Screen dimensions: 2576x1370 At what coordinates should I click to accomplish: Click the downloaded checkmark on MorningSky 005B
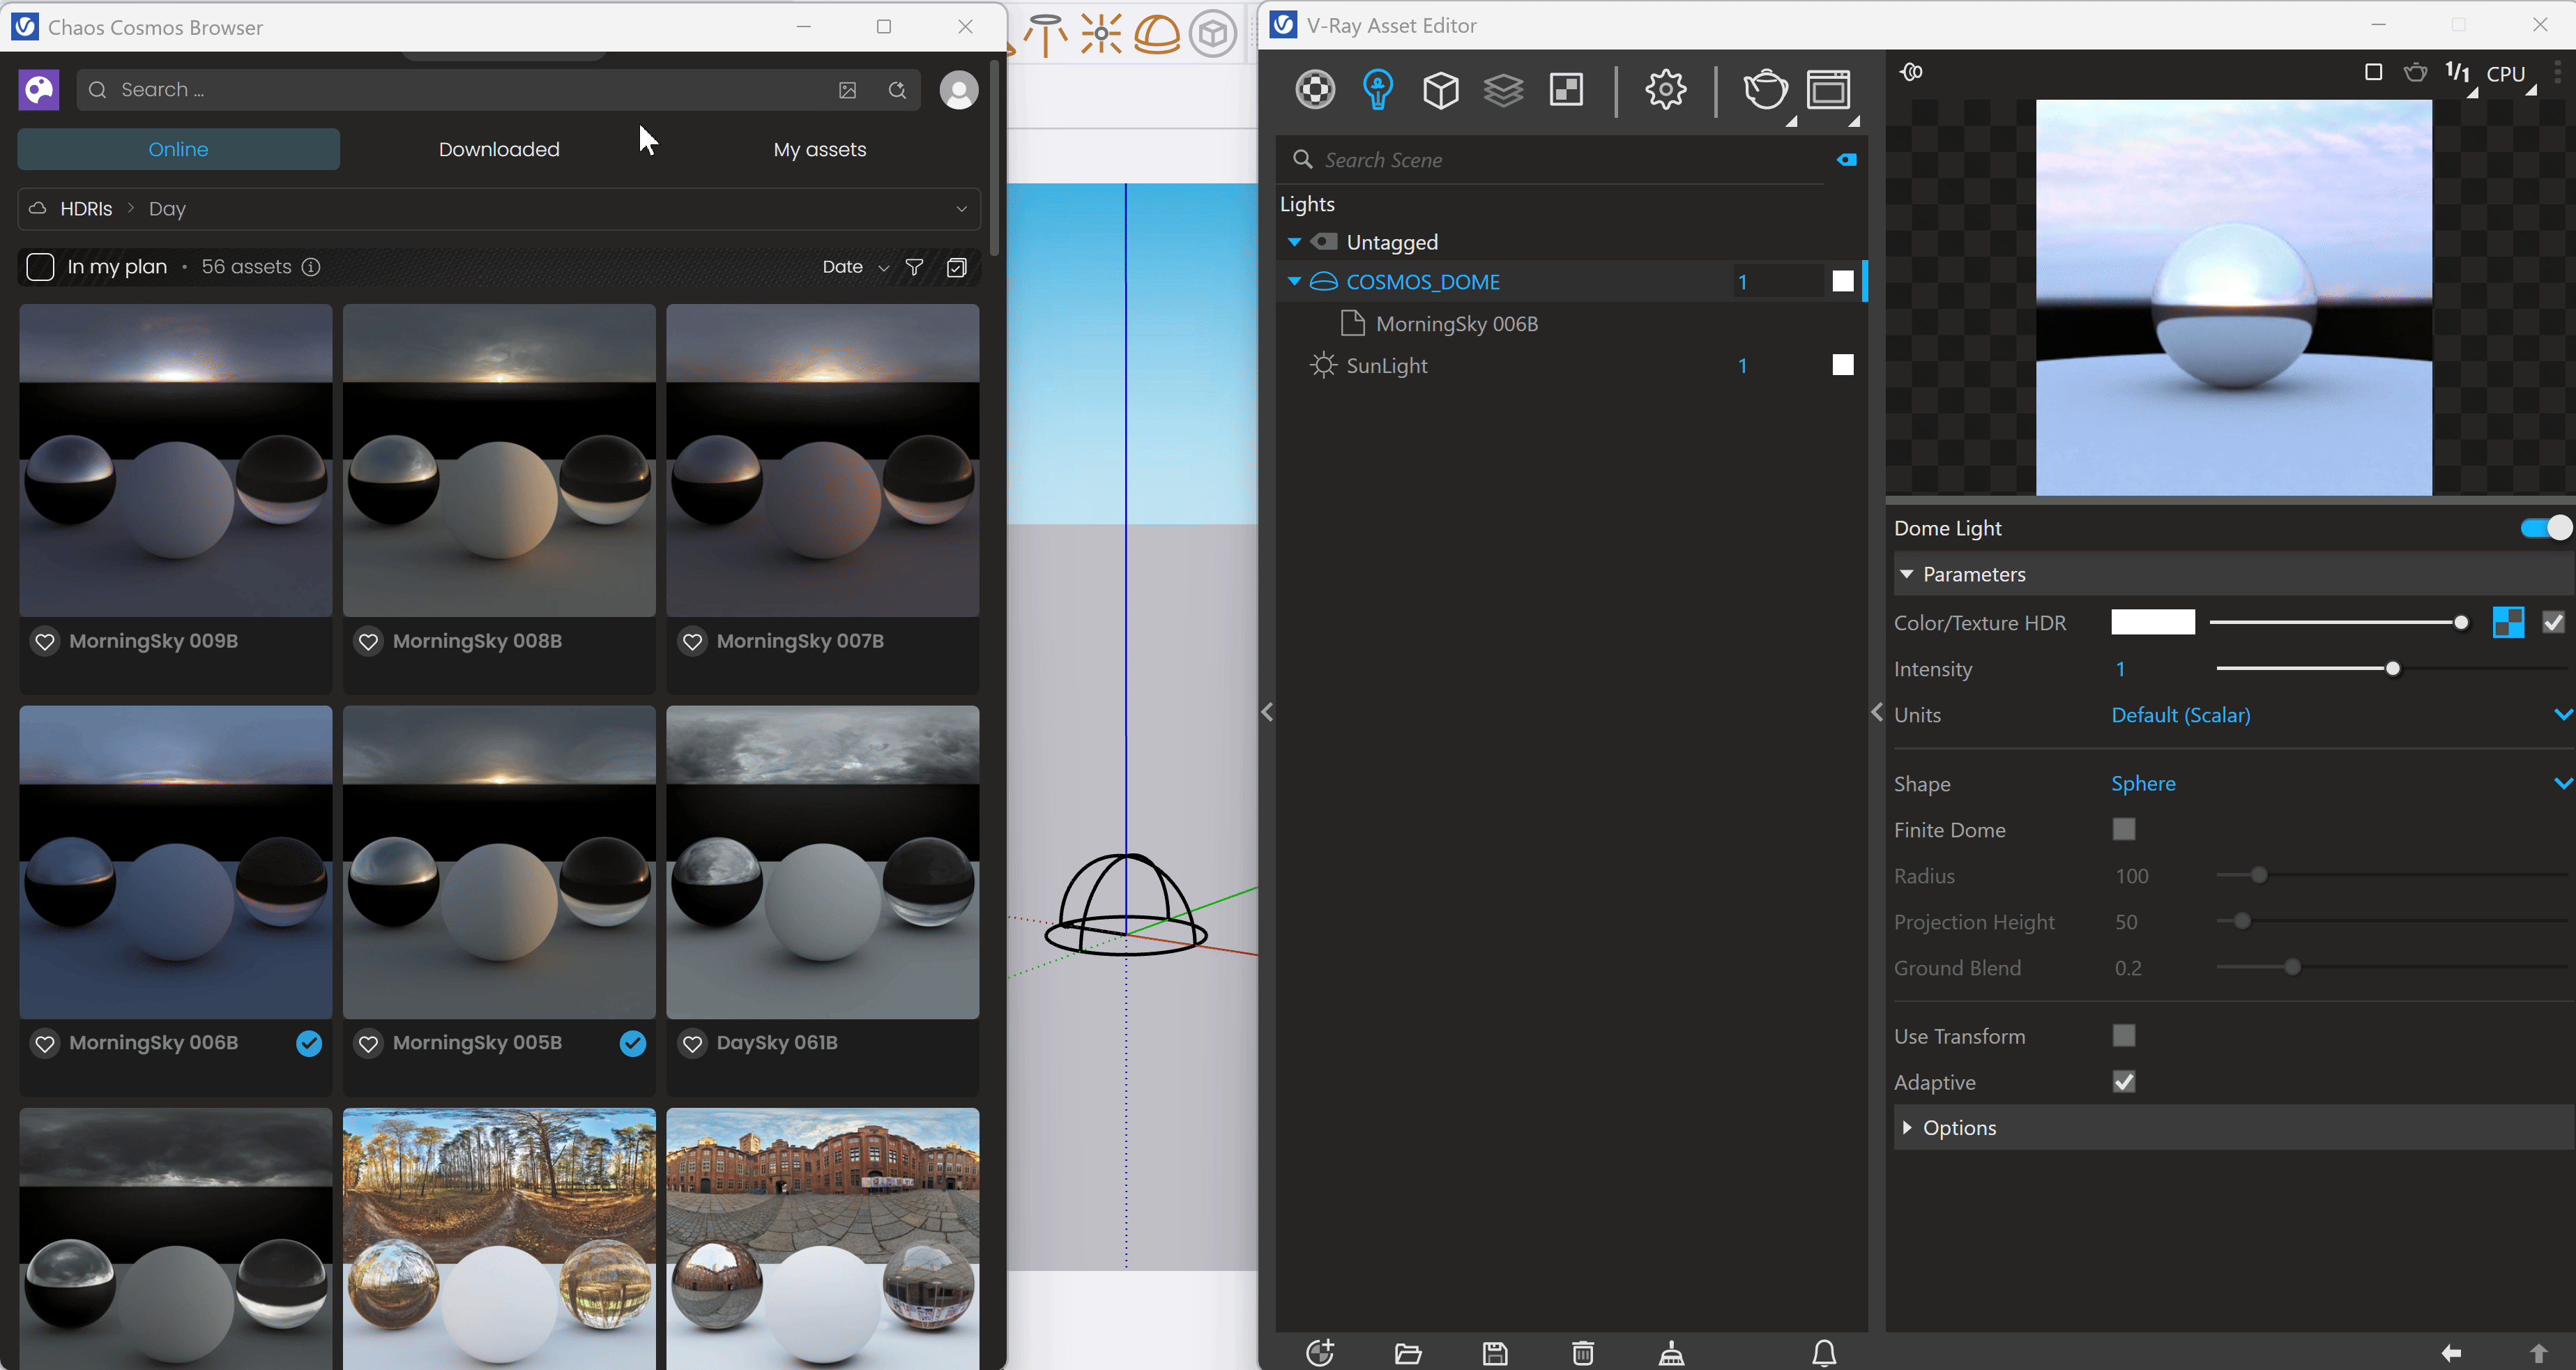(632, 1043)
